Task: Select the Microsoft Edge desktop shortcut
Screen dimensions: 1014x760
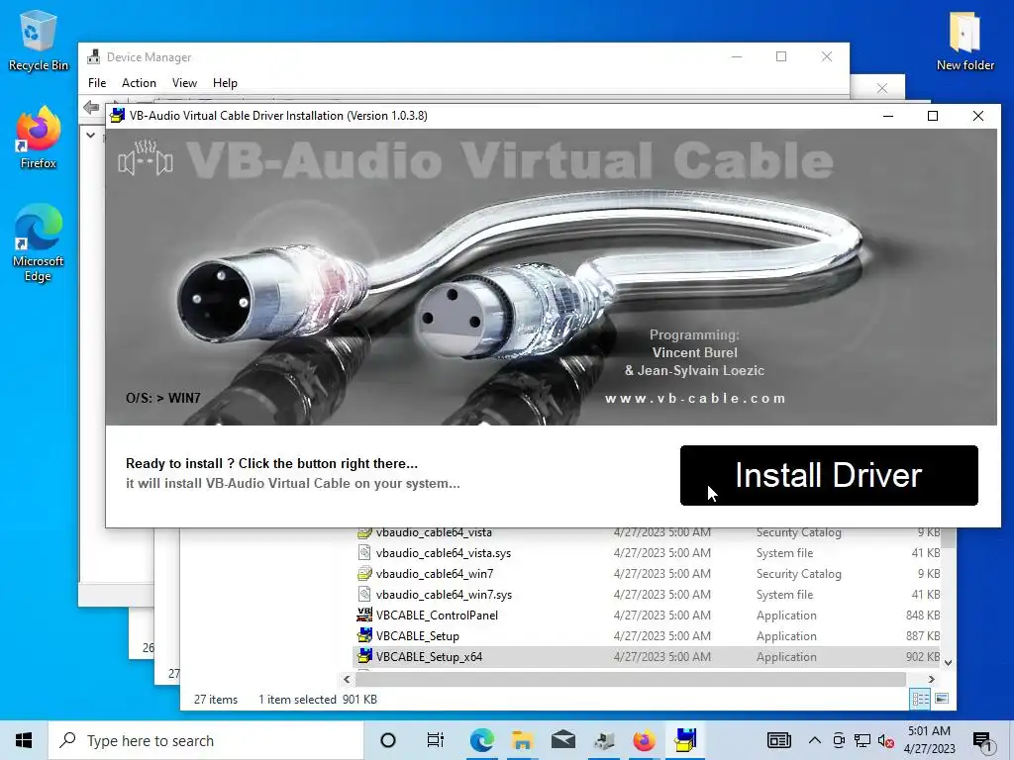Action: 38,243
